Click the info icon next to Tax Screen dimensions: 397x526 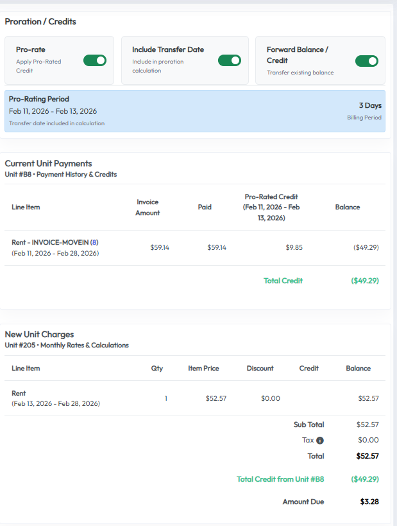320,441
